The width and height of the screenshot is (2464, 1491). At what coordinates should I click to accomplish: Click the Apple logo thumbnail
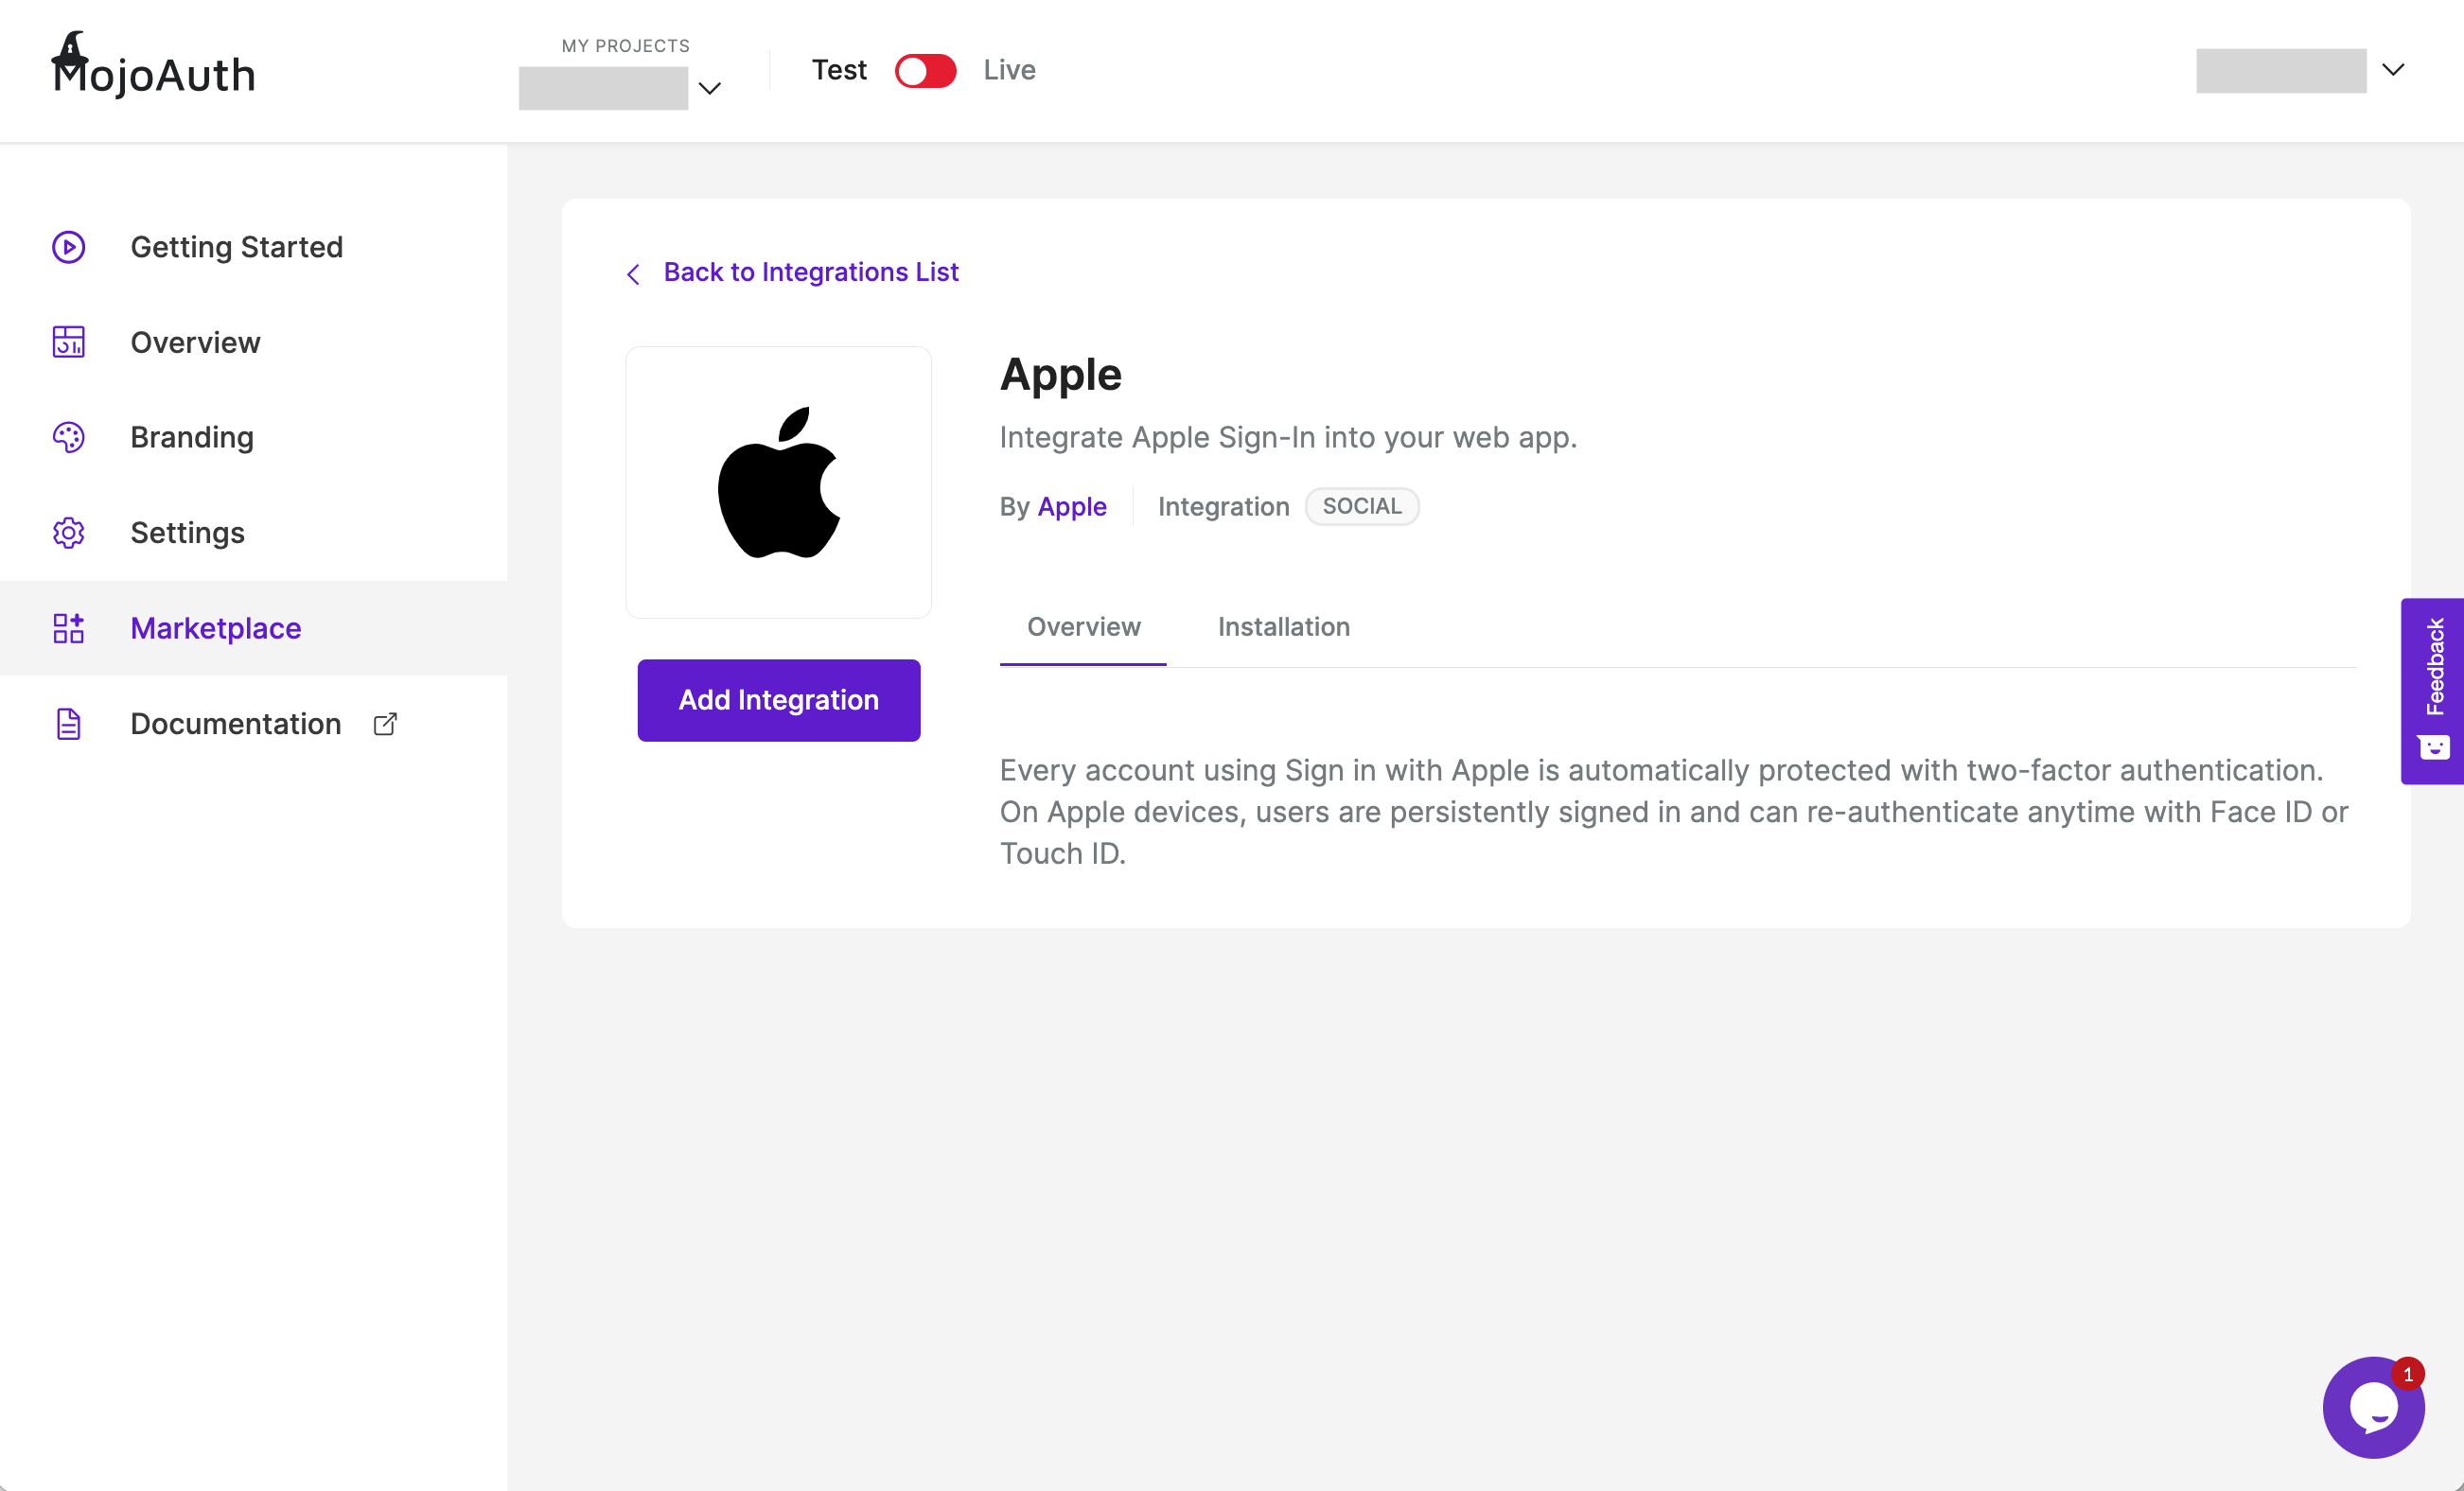(778, 482)
